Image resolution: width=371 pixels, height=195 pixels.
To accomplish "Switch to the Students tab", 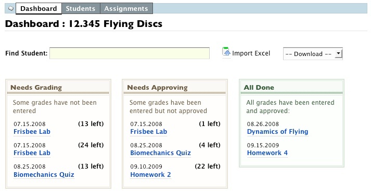I will click(x=81, y=8).
